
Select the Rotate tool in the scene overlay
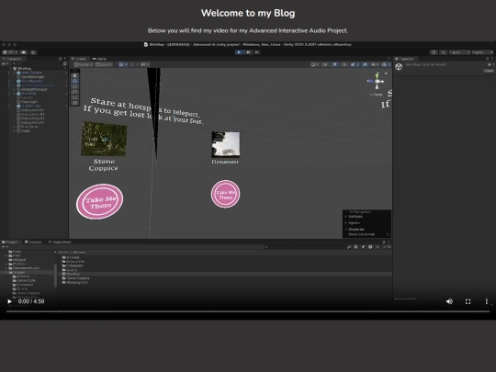coord(75,86)
